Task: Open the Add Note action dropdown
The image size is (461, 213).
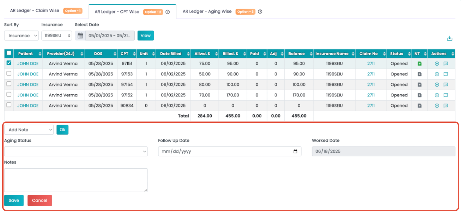Action: 29,130
